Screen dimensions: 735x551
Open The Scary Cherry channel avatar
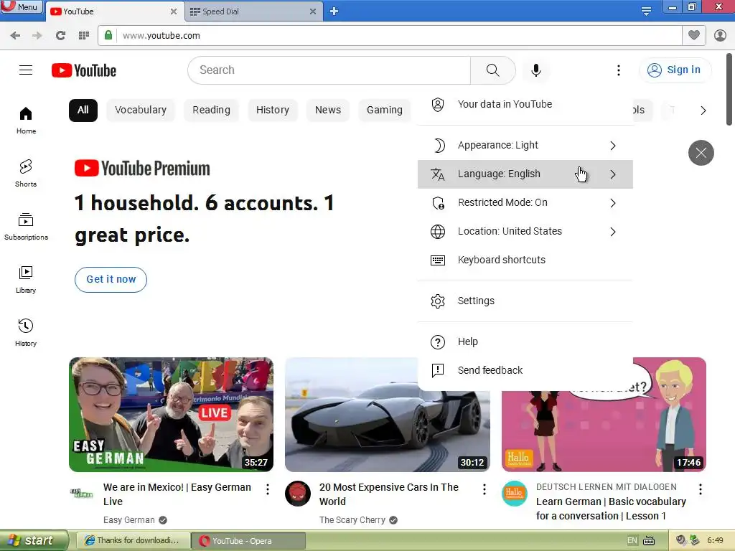tap(298, 494)
